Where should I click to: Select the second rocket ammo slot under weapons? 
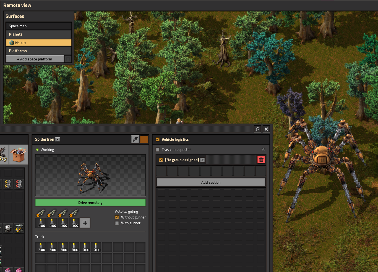click(52, 223)
